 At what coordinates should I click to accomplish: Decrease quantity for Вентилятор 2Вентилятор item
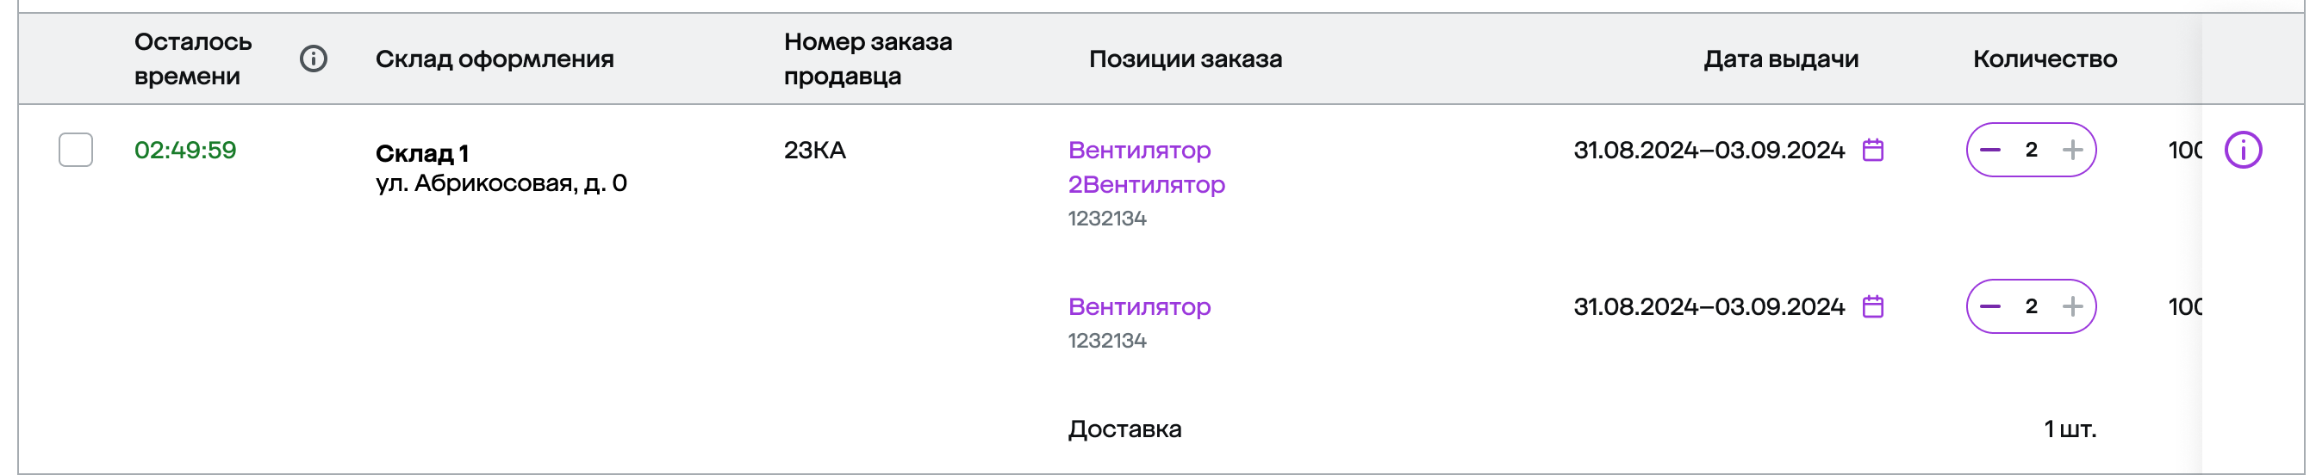[x=1989, y=150]
